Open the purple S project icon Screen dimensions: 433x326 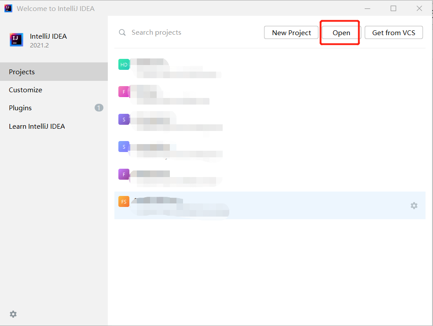click(x=124, y=119)
